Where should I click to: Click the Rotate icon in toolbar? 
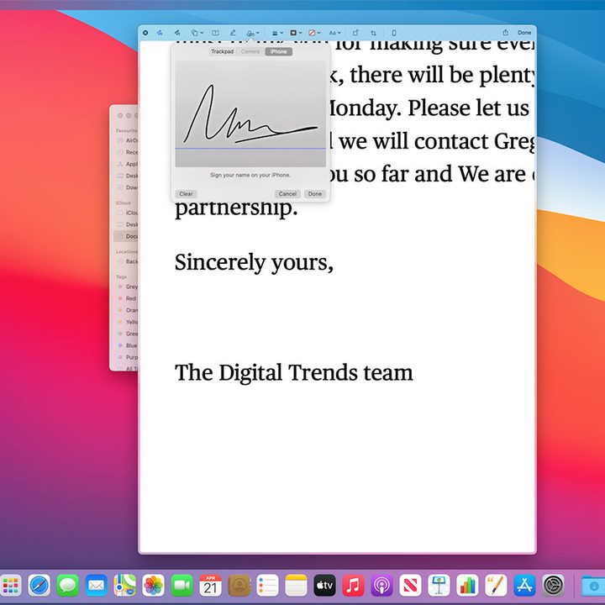coord(355,33)
